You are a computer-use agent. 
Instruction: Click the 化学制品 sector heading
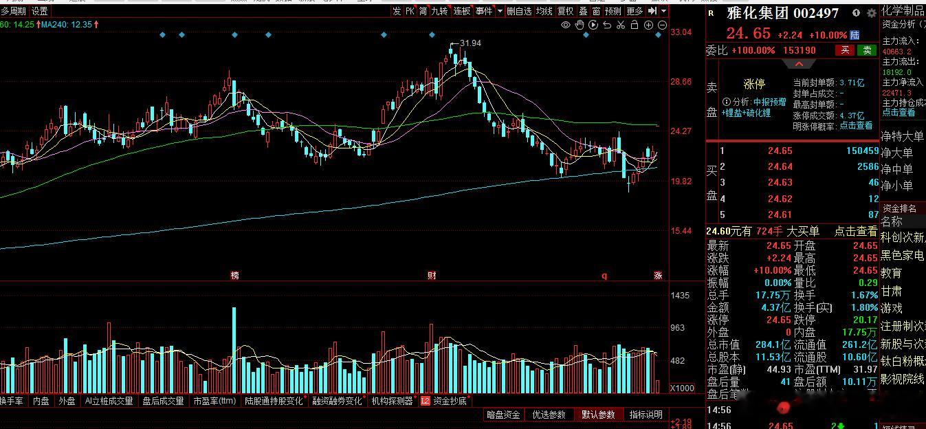(903, 10)
